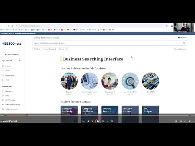Go to the browser home page
The height and width of the screenshot is (146, 195).
tap(12, 26)
